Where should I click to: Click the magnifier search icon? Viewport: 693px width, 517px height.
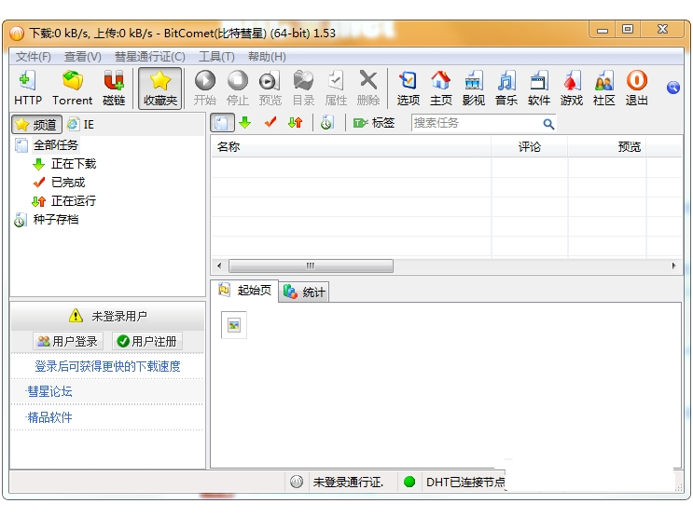coord(548,124)
